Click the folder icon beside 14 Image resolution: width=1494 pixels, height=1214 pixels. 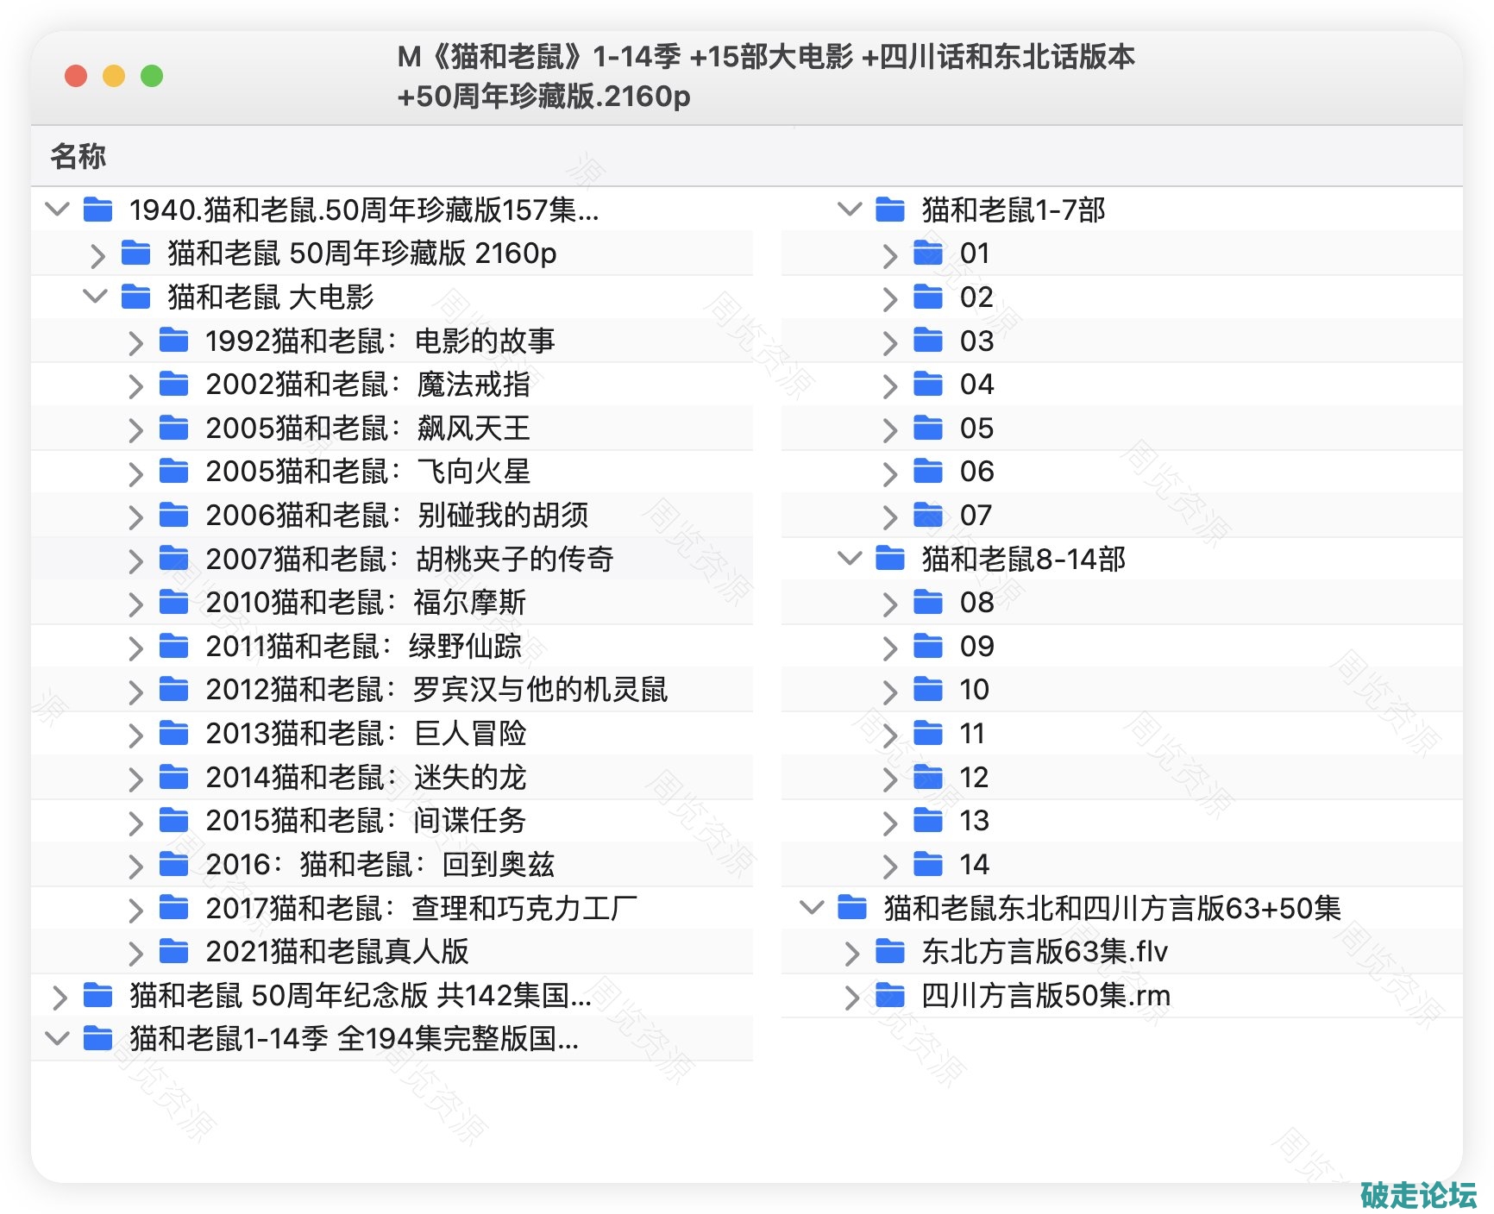tap(927, 864)
